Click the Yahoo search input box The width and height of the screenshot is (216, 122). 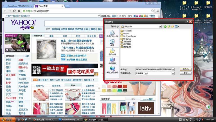click(x=74, y=24)
